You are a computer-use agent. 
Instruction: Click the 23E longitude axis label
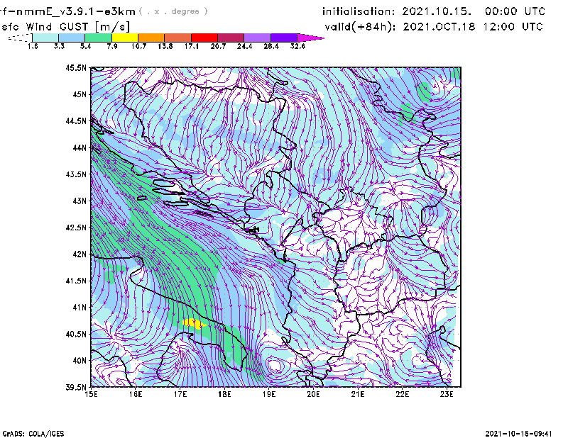pos(447,393)
